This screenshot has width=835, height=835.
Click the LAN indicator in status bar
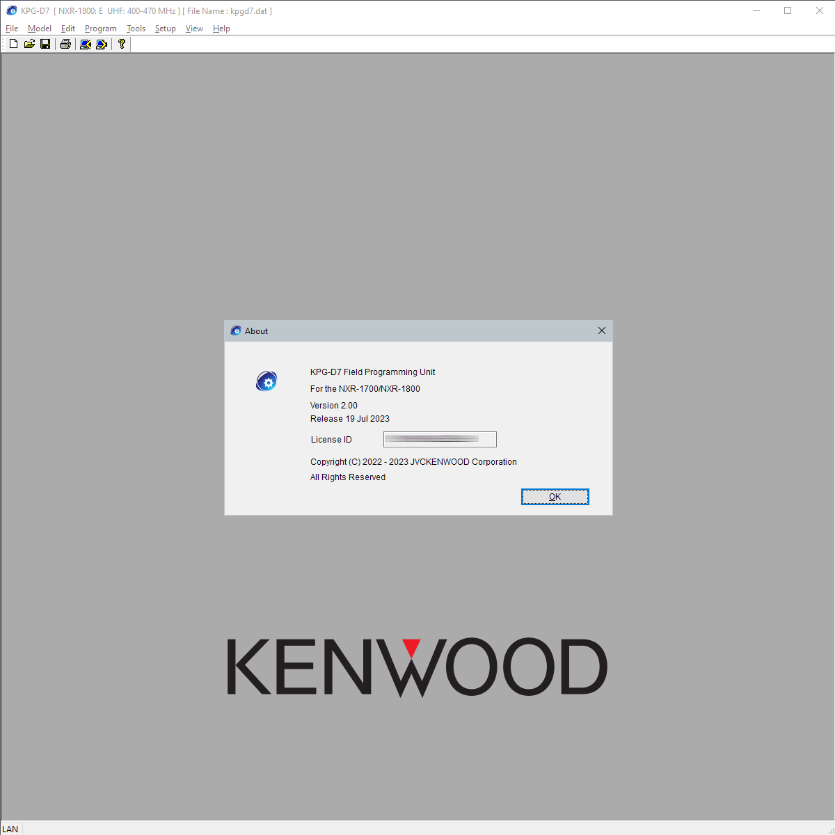click(x=10, y=829)
